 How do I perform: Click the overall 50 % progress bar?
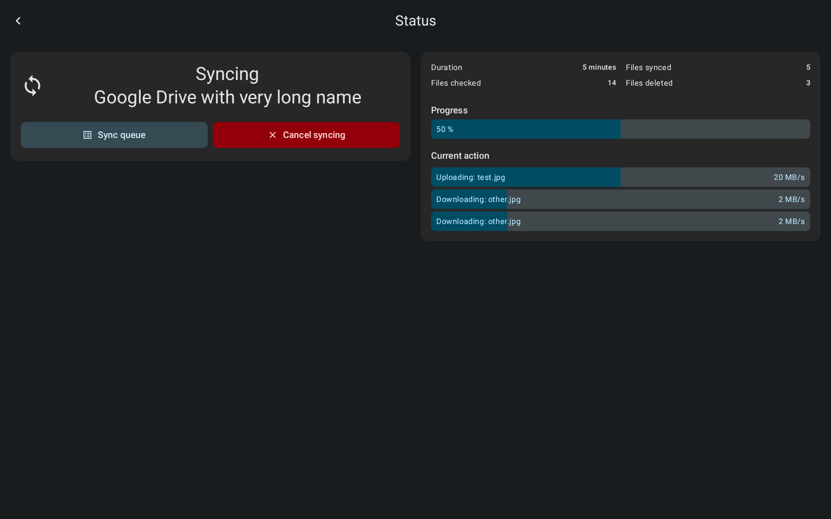(621, 129)
